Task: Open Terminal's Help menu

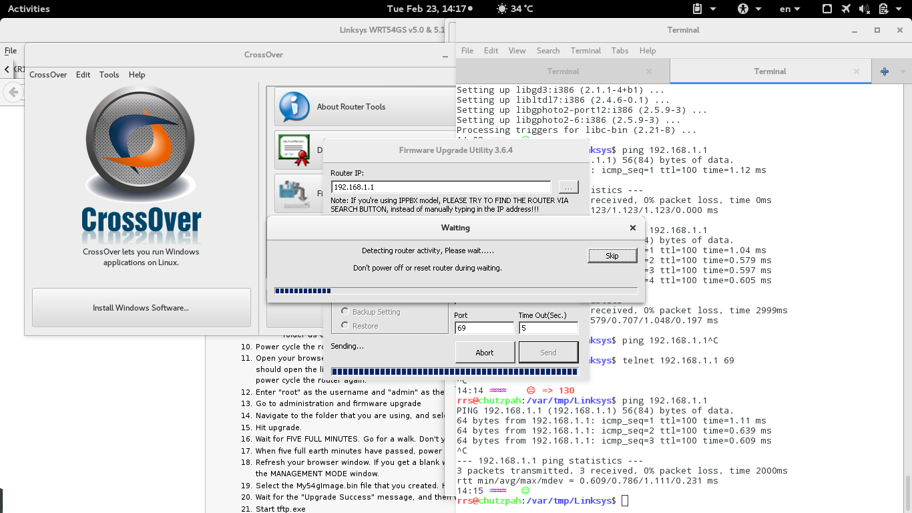Action: [x=648, y=51]
